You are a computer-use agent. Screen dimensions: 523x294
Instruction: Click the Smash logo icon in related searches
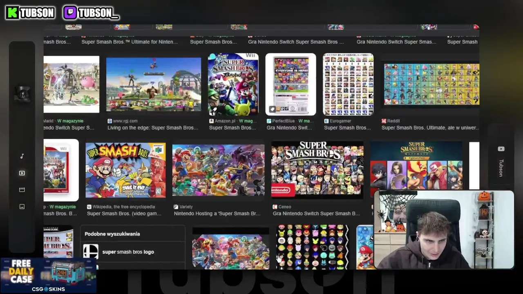[x=91, y=252]
